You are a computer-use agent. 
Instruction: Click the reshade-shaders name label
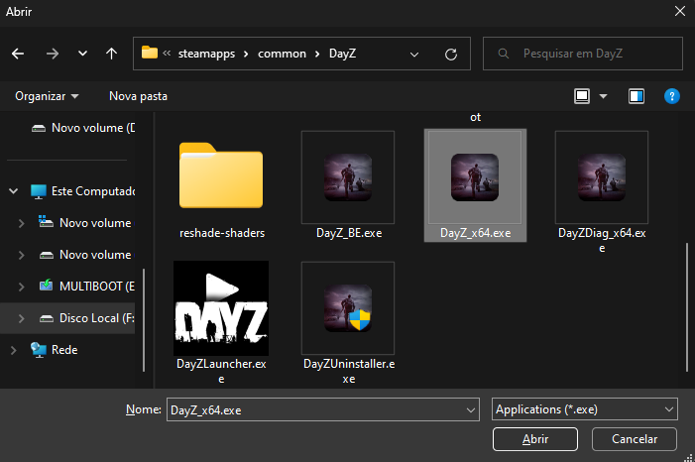click(222, 233)
